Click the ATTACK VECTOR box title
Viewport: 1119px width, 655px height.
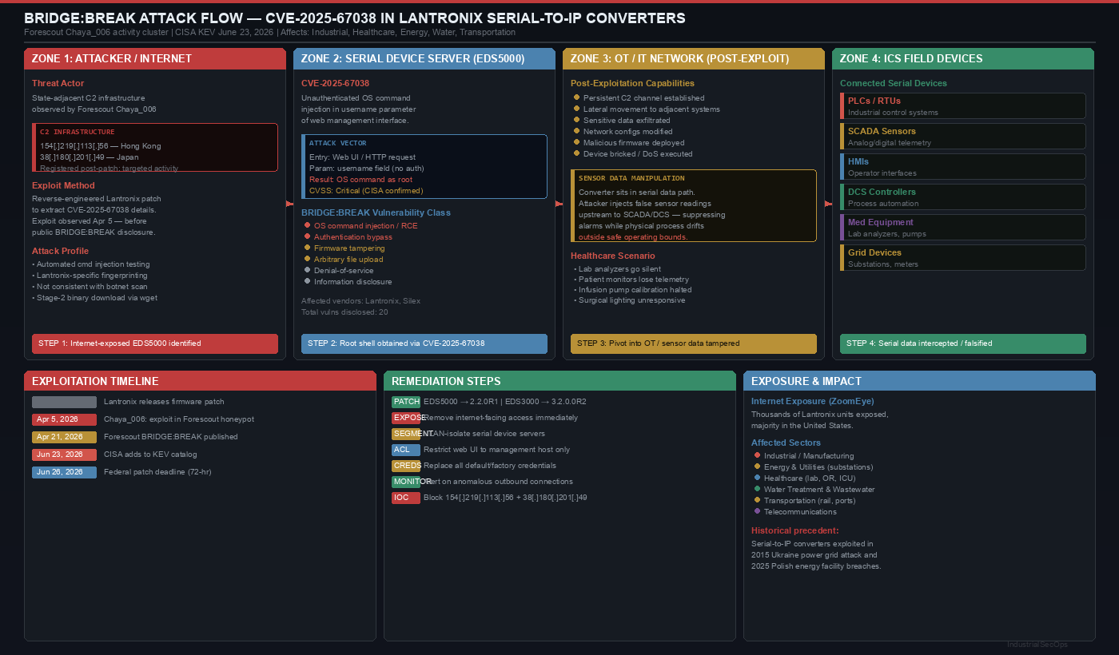pos(338,143)
